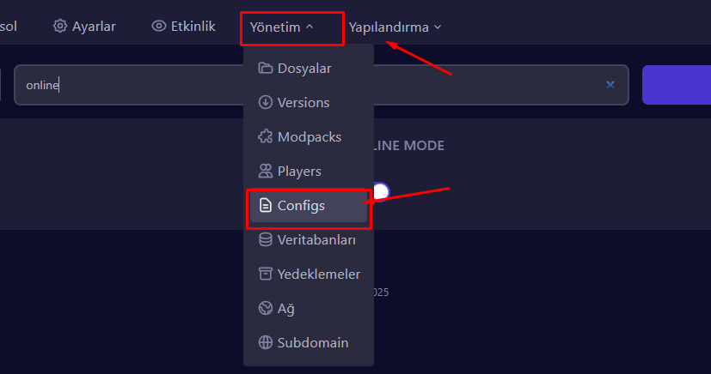This screenshot has height=374, width=711.
Task: Click the chevron next to Yapılandırma
Action: pyautogui.click(x=438, y=27)
